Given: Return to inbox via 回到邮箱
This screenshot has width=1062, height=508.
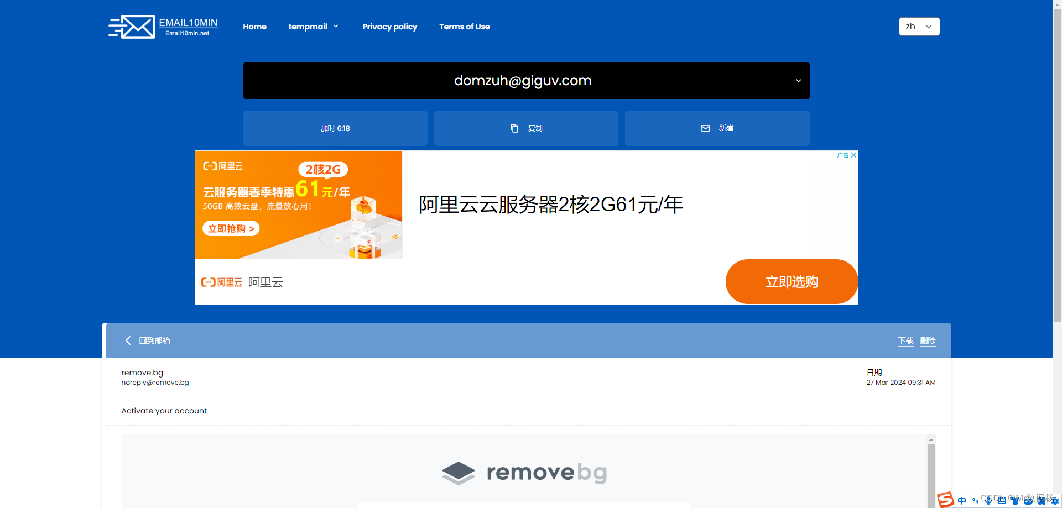Looking at the screenshot, I should click(154, 341).
